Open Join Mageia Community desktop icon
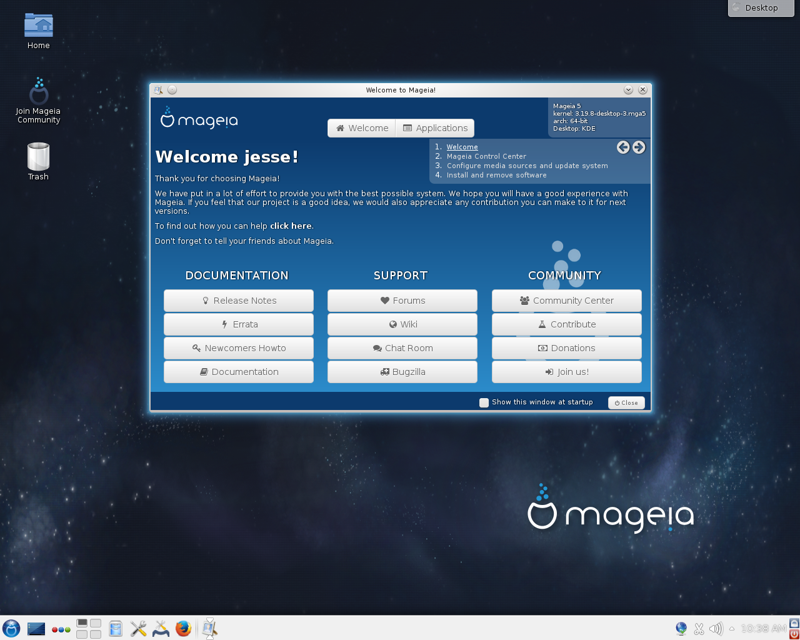800x640 pixels. pos(38,101)
